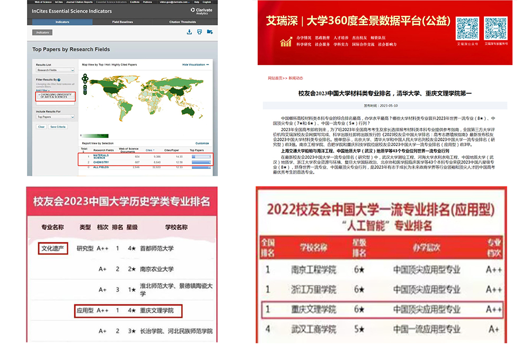Click the print report icon

199,32
